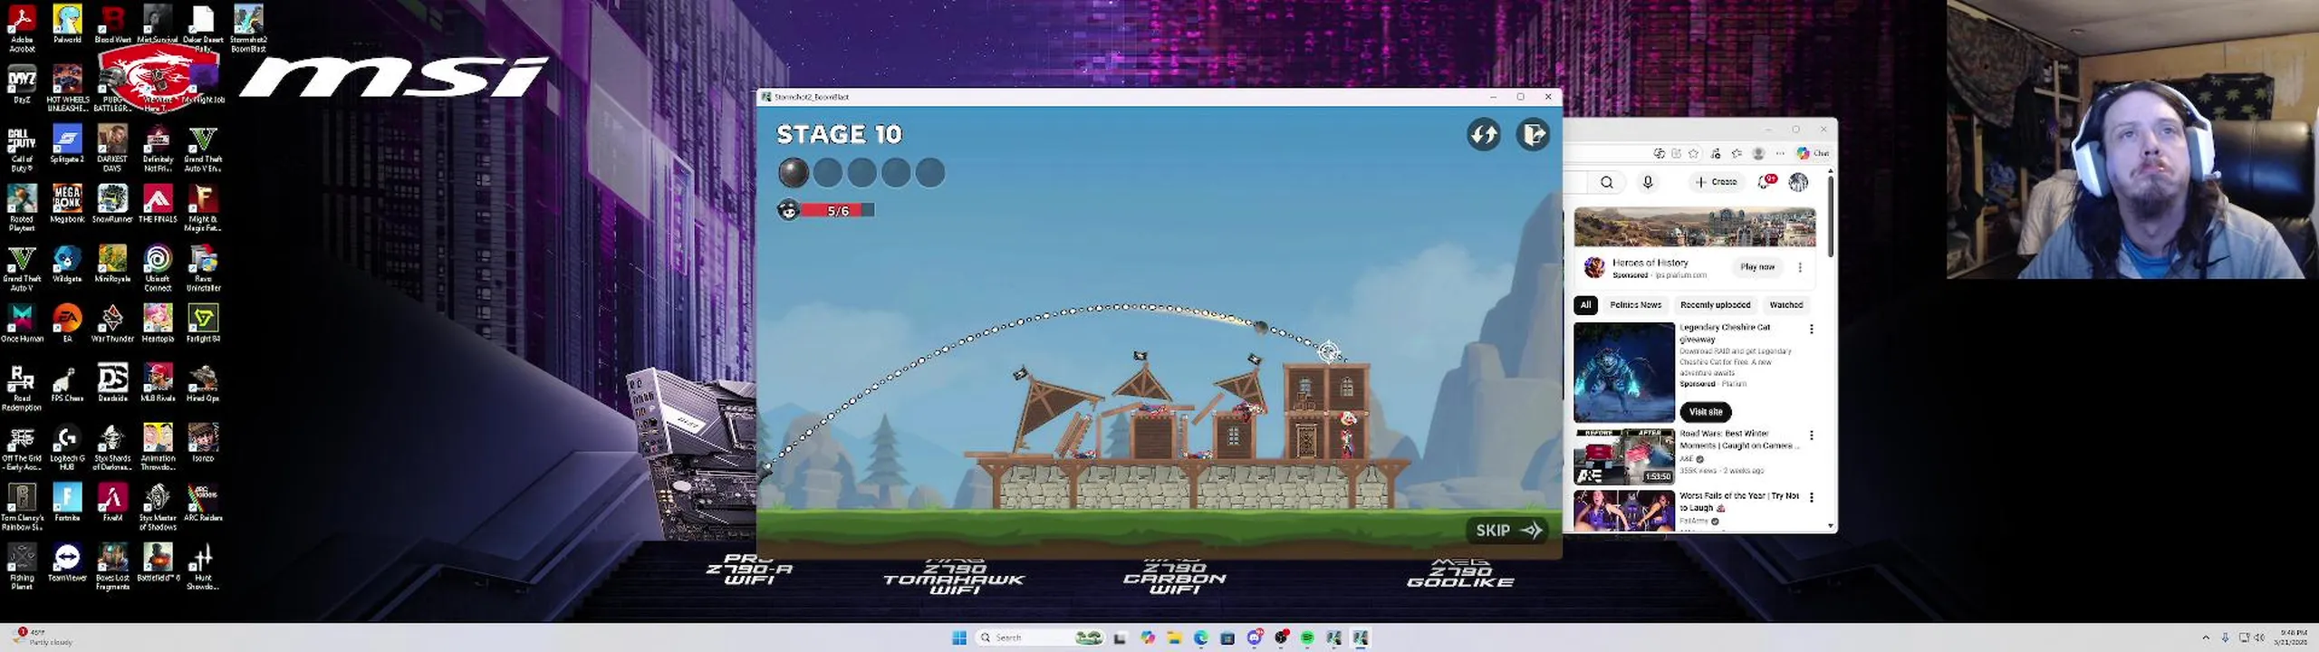Image resolution: width=2319 pixels, height=652 pixels.
Task: Click the exit level icon in game
Action: coord(1533,135)
